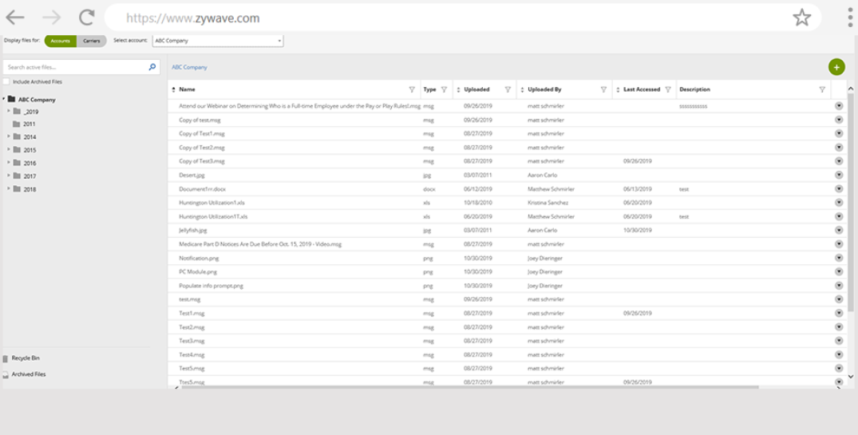The height and width of the screenshot is (435, 858).
Task: Open the Archived Files section
Action: (x=29, y=374)
